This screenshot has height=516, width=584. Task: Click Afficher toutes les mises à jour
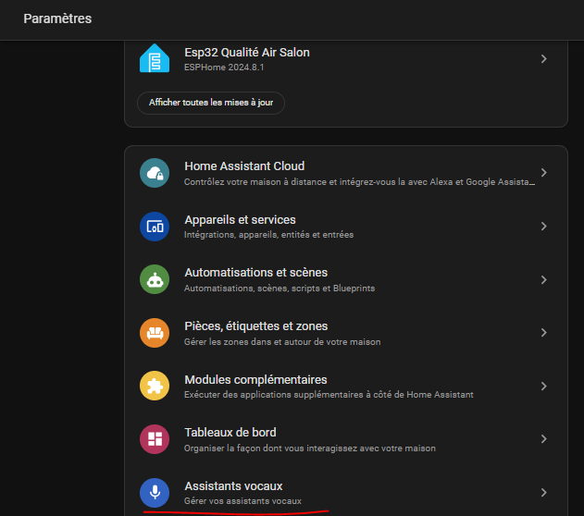click(x=211, y=103)
